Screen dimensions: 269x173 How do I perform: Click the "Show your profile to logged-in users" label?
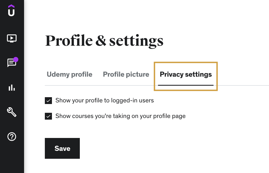(x=104, y=100)
